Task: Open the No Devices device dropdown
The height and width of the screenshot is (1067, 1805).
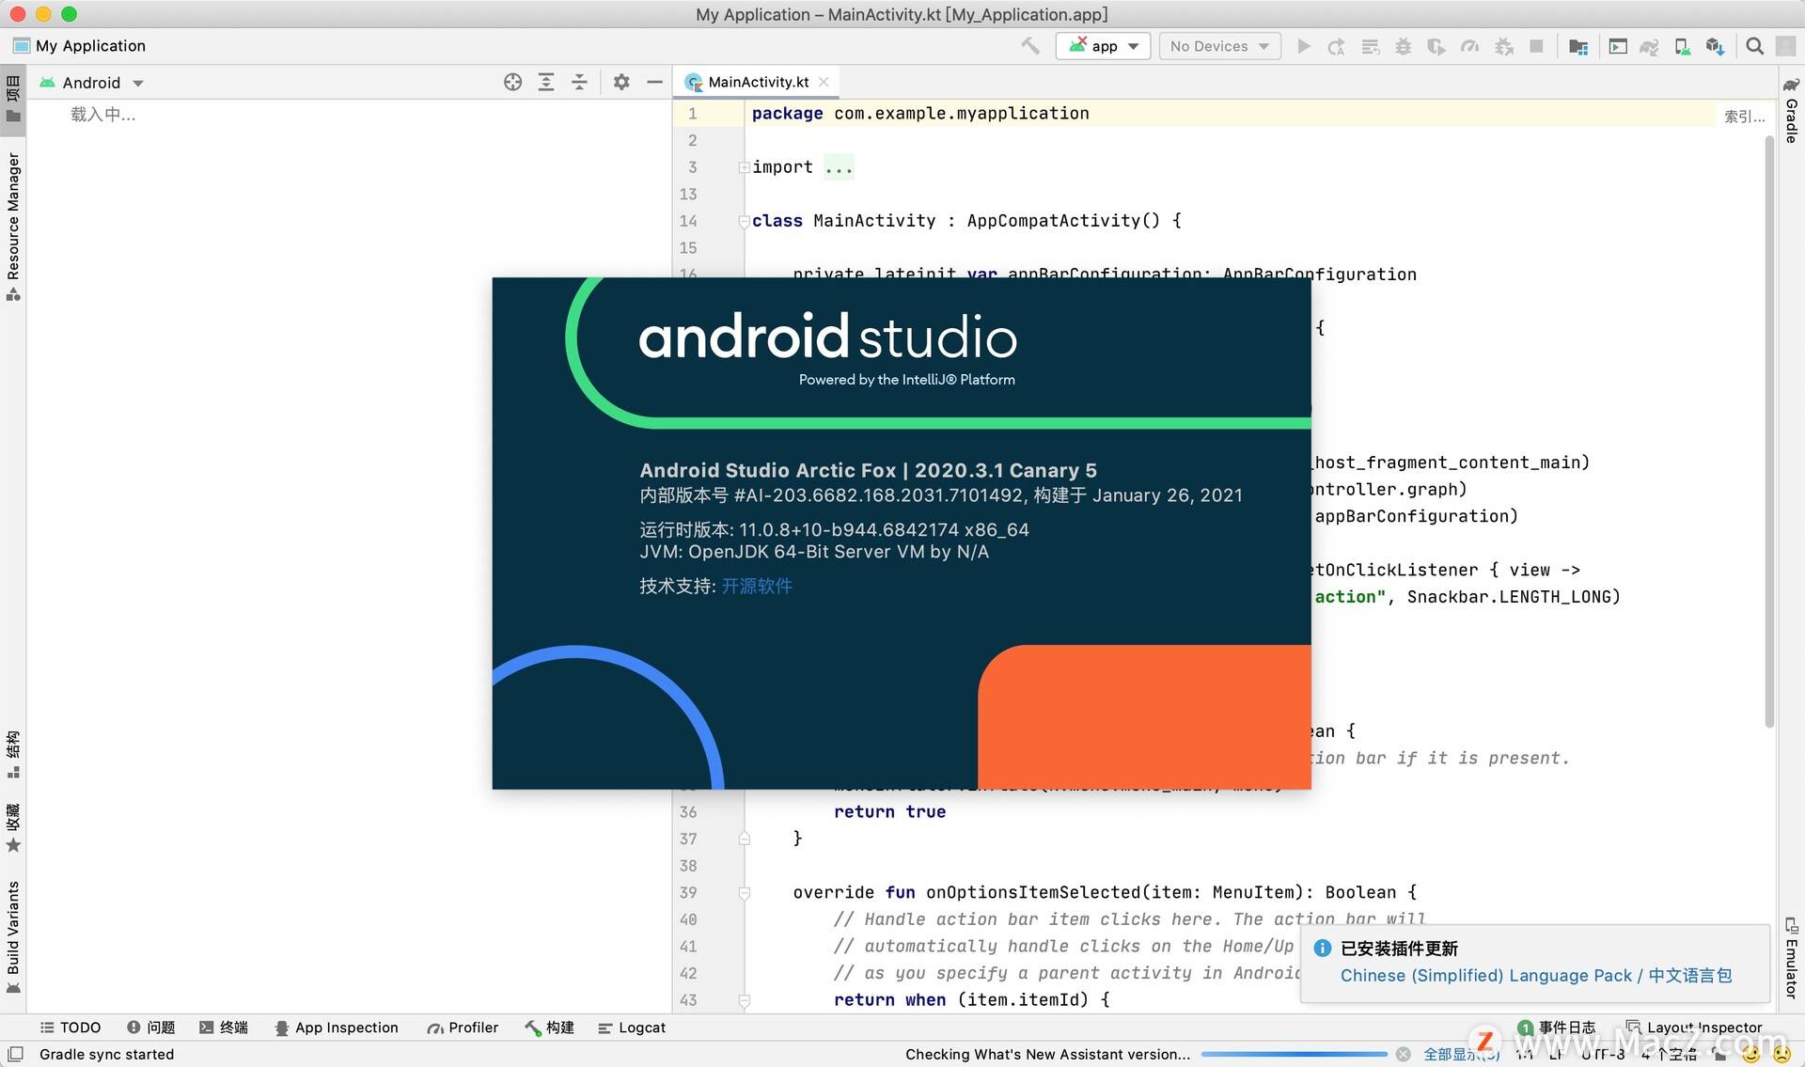Action: (1218, 45)
